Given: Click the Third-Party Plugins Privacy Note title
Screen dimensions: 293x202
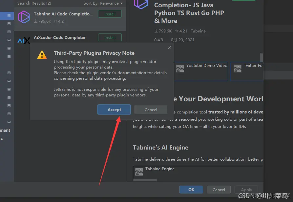Looking at the screenshot, I should click(94, 53).
